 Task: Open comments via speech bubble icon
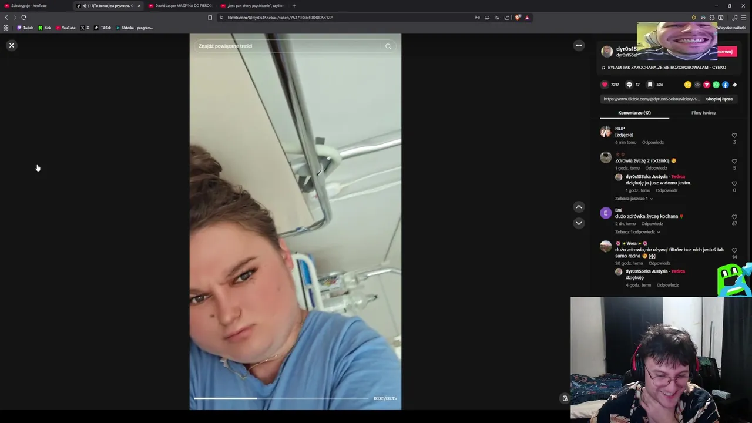click(629, 85)
